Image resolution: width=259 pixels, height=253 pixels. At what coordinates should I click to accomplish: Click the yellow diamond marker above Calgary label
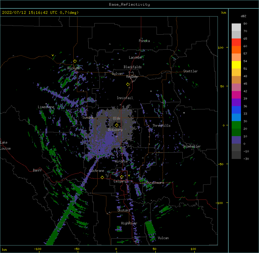pos(122,177)
